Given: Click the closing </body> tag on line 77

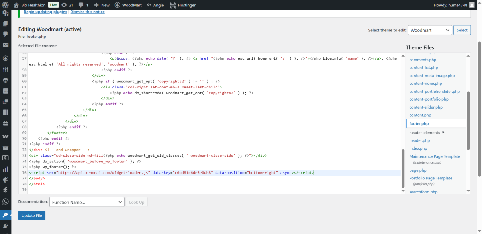Looking at the screenshot, I should pyautogui.click(x=37, y=179).
